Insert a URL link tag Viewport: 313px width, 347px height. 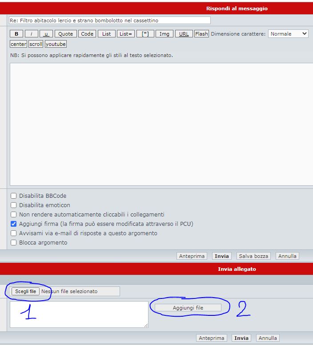pos(184,34)
